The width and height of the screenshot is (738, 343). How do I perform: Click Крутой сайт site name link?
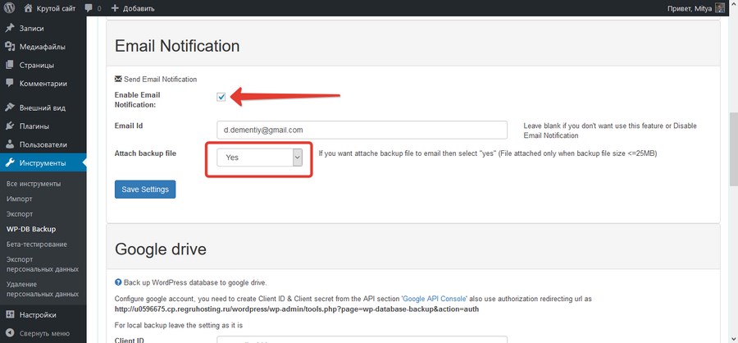56,8
